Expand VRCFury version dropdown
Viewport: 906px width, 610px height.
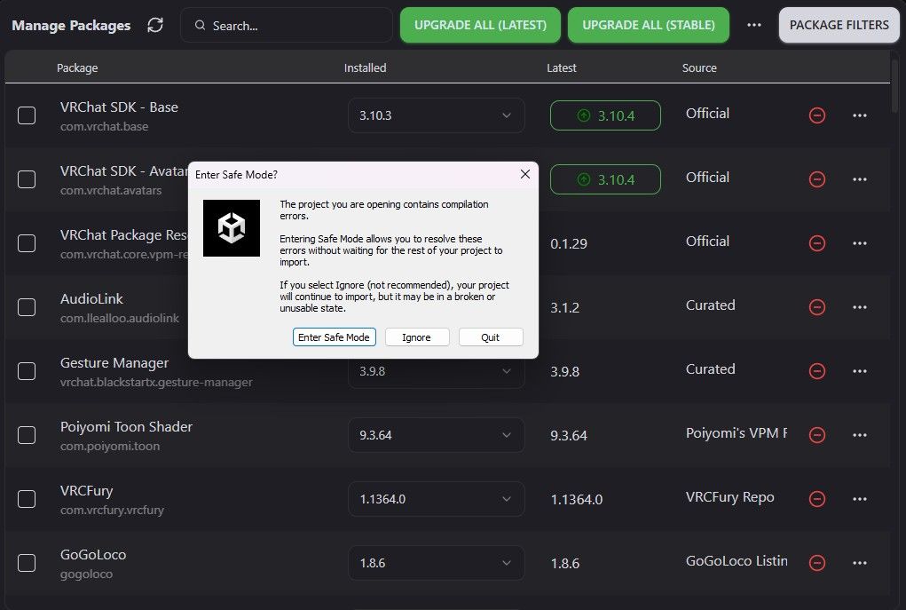point(437,498)
